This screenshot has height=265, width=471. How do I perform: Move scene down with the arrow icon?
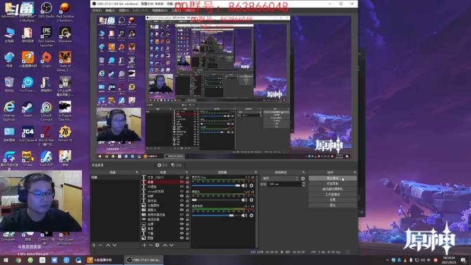pyautogui.click(x=114, y=245)
